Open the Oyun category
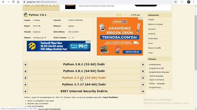The width and height of the screenshot is (197, 110). coord(151,43)
